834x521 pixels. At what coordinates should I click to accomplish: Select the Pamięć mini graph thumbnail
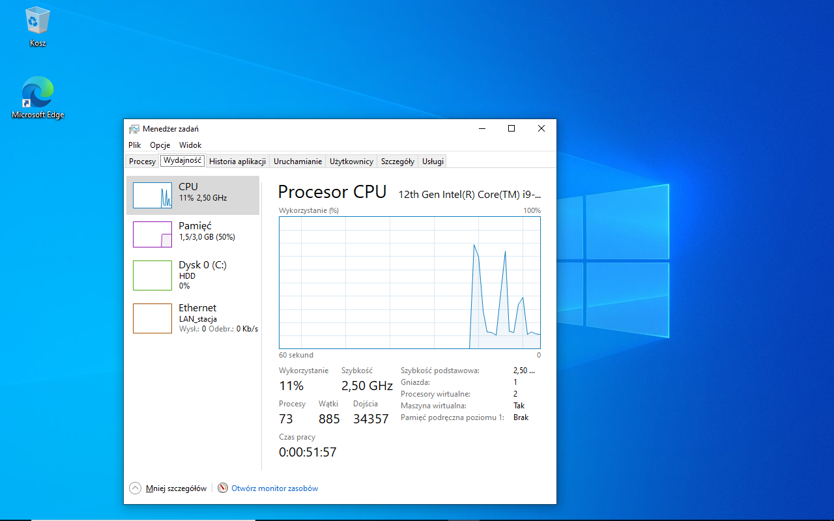[152, 234]
